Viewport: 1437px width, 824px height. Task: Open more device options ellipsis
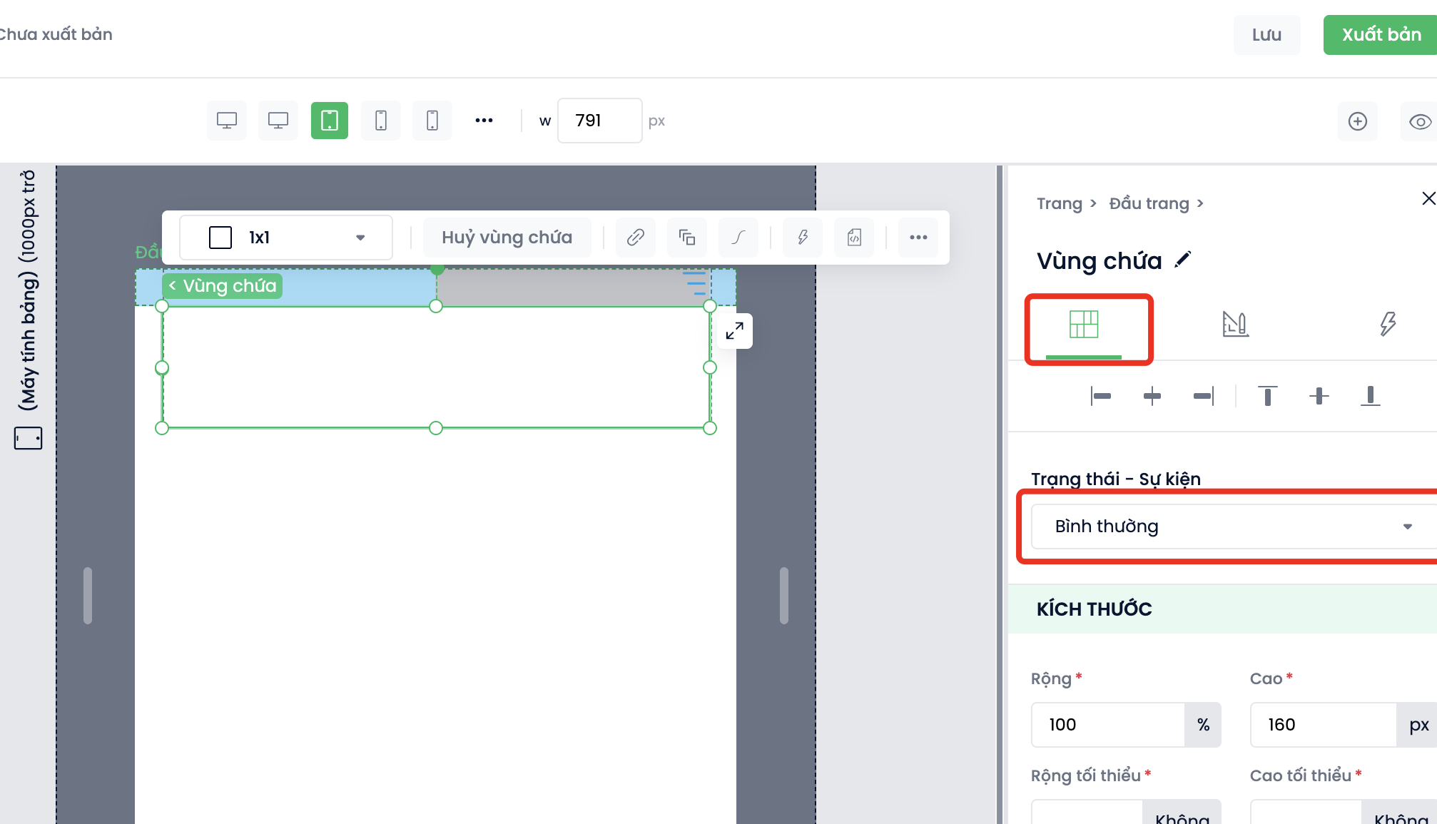point(484,121)
